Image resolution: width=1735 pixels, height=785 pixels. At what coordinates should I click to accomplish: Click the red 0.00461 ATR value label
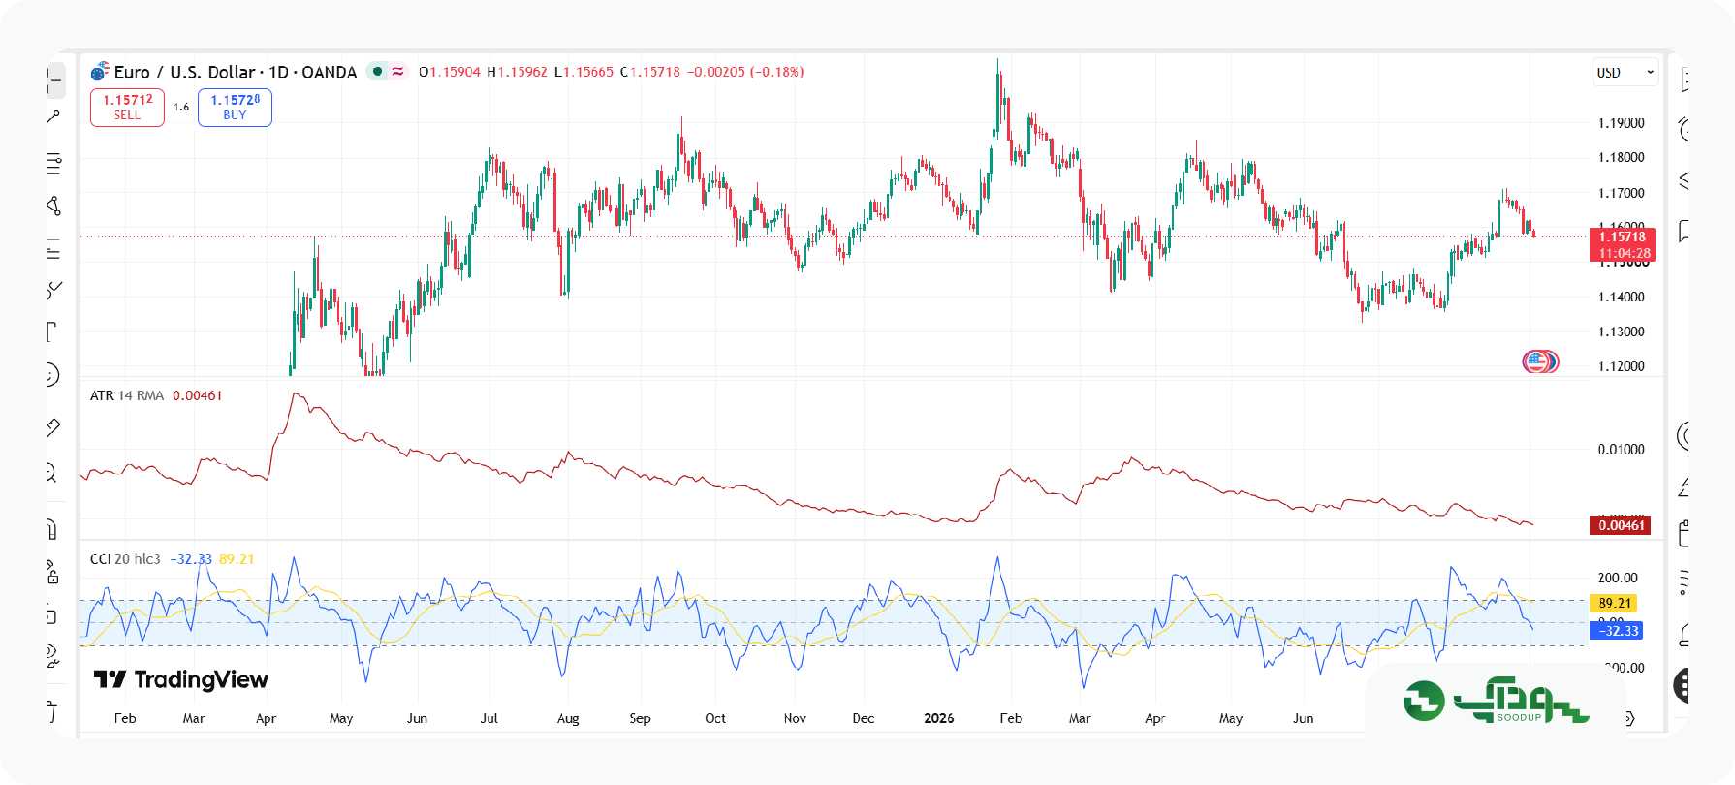coord(1621,525)
